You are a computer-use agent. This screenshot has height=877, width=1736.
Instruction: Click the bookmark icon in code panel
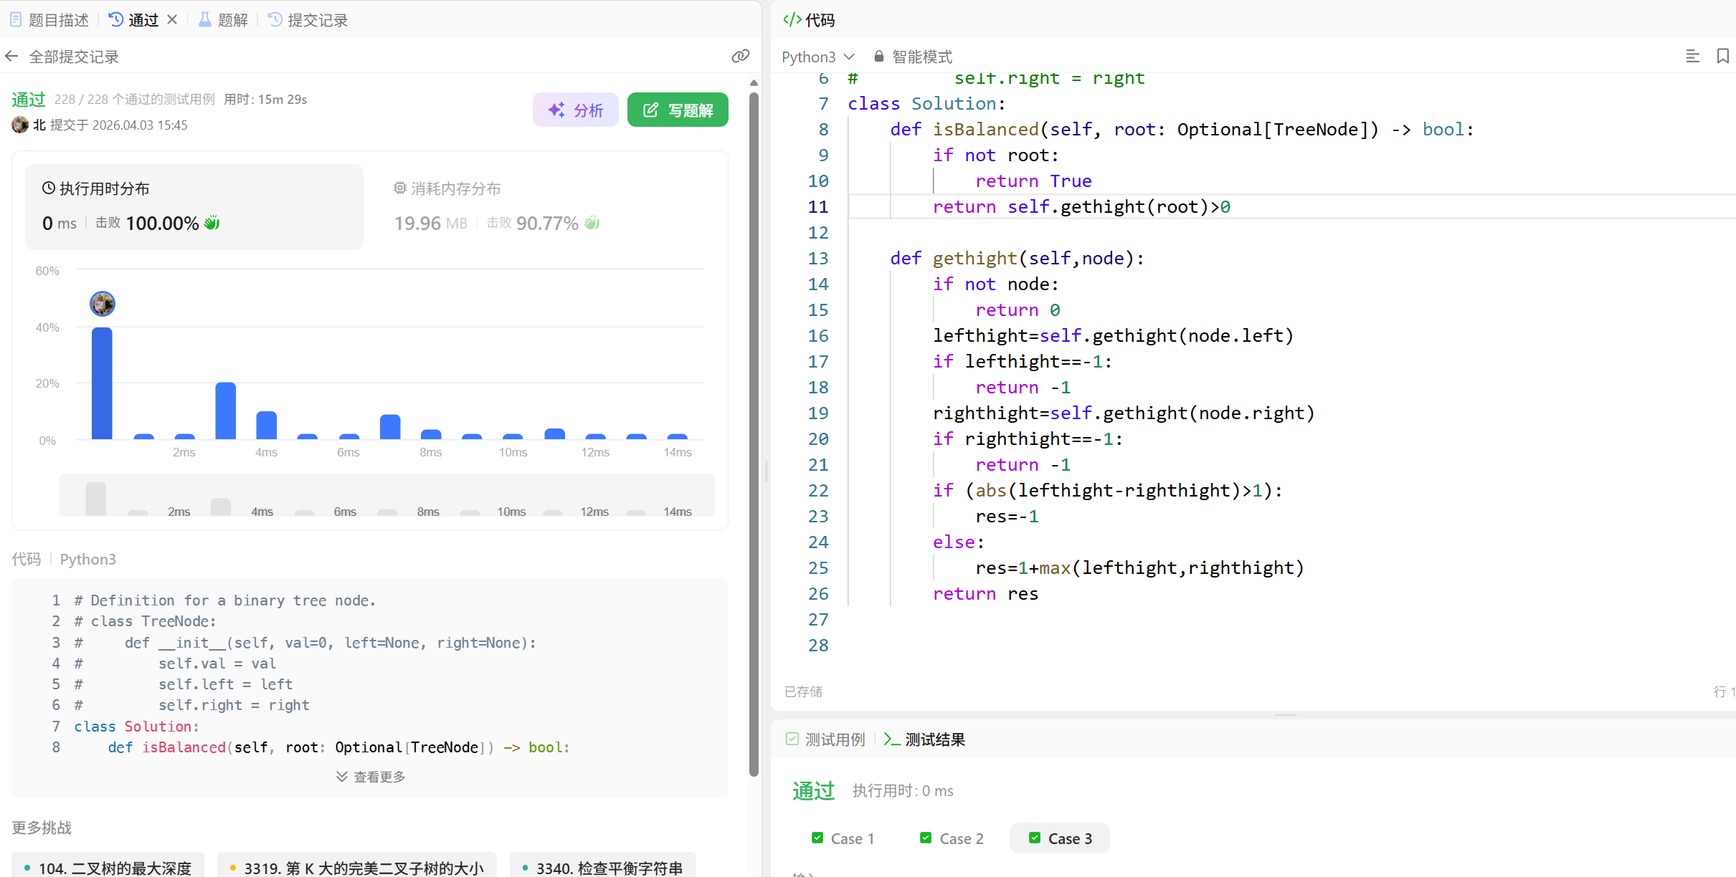(1722, 57)
